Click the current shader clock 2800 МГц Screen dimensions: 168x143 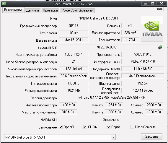pyautogui.click(x=154, y=105)
